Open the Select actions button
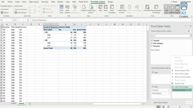193x108 pixels. point(106,9)
